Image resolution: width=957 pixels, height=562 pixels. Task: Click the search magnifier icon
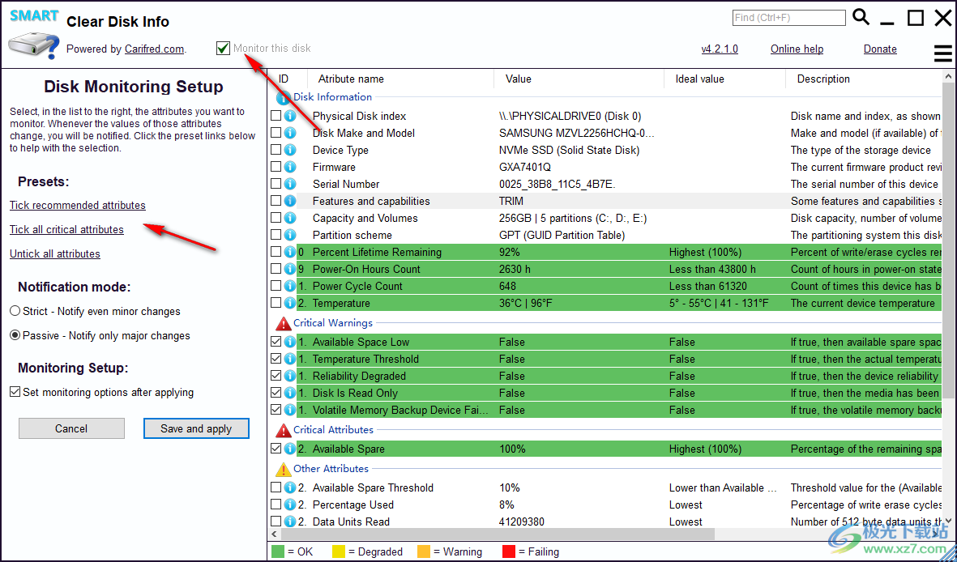pos(861,17)
